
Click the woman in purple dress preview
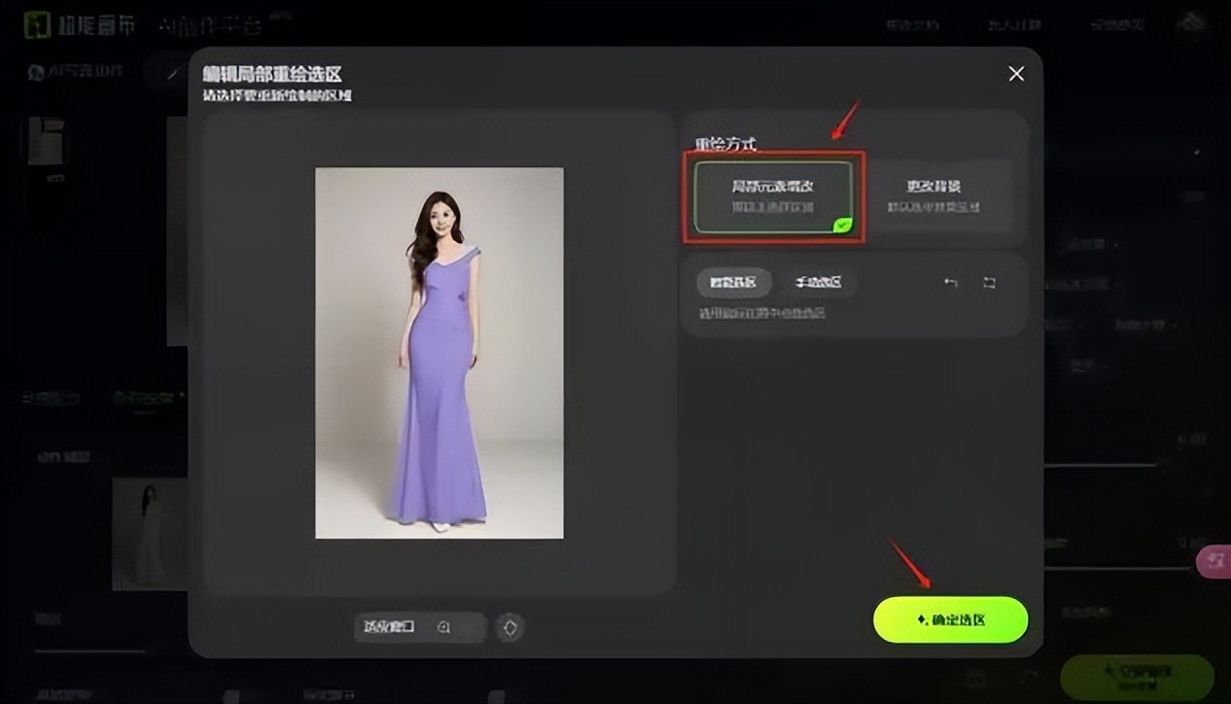point(440,352)
